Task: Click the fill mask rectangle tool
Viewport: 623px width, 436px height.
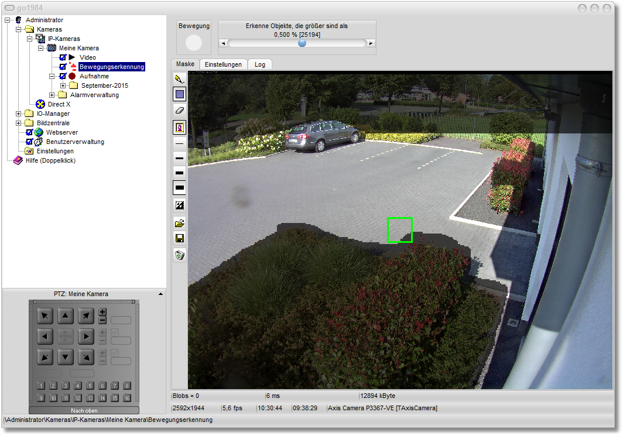Action: tap(180, 94)
